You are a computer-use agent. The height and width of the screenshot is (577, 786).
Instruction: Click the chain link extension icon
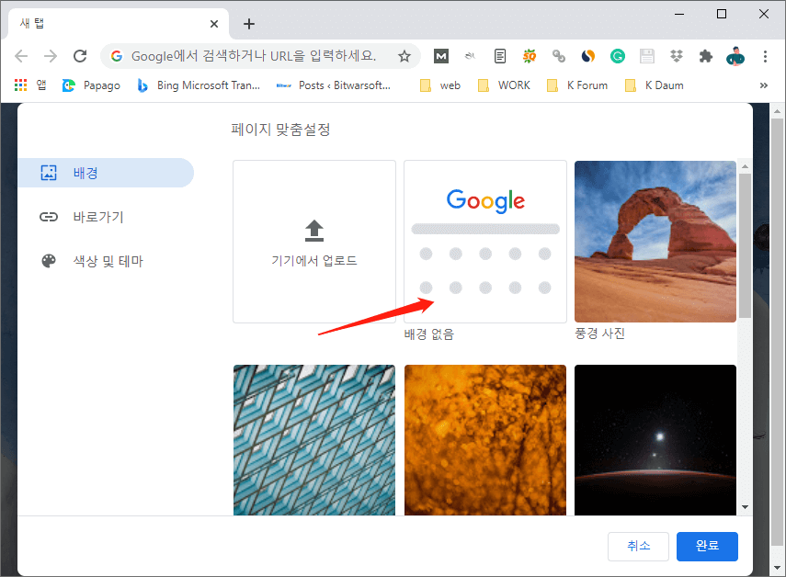[558, 56]
